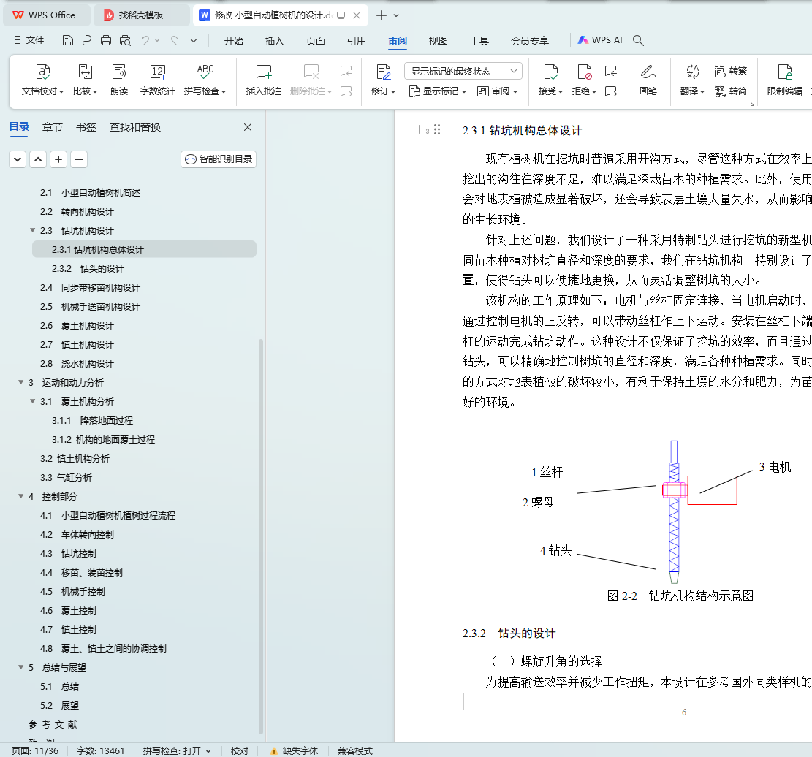Click 缺失字体 warning in status bar
Screen dimensions: 812x757
[x=294, y=750]
